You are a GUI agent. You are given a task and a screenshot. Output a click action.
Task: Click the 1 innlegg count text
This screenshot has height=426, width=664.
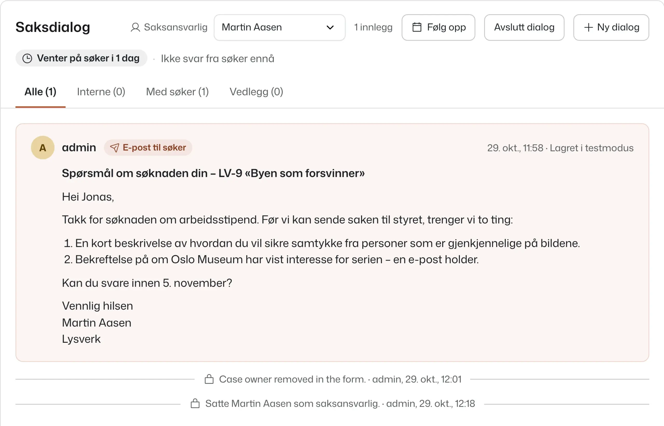373,27
